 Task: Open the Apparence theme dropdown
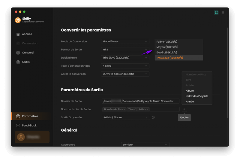(145, 145)
